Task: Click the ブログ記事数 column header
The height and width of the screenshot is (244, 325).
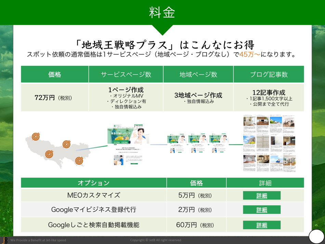Action: point(269,74)
